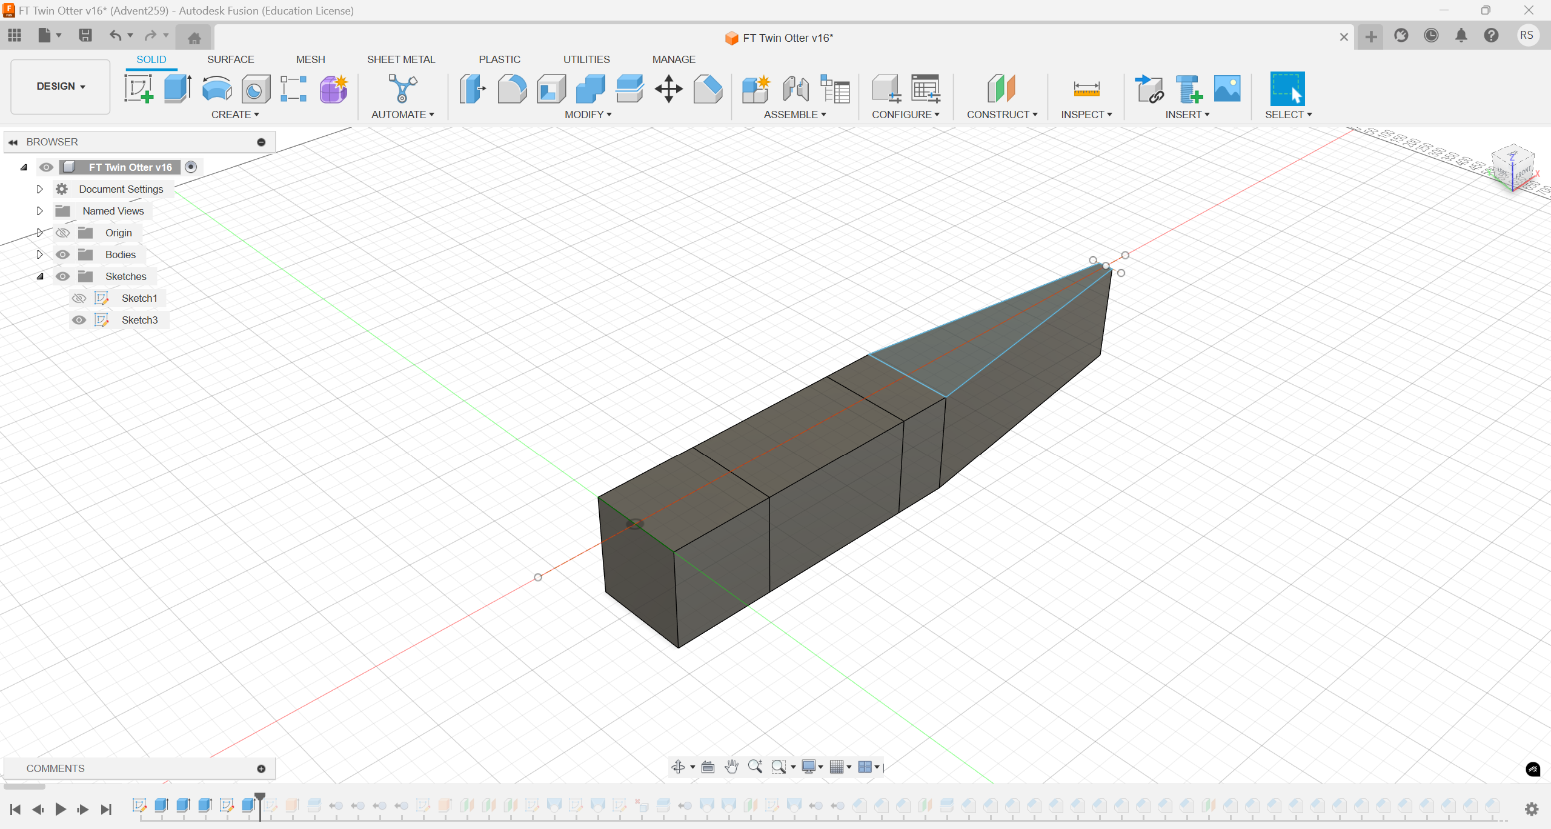Open the RS user profile
Screen dimensions: 1551x829
(x=1527, y=35)
